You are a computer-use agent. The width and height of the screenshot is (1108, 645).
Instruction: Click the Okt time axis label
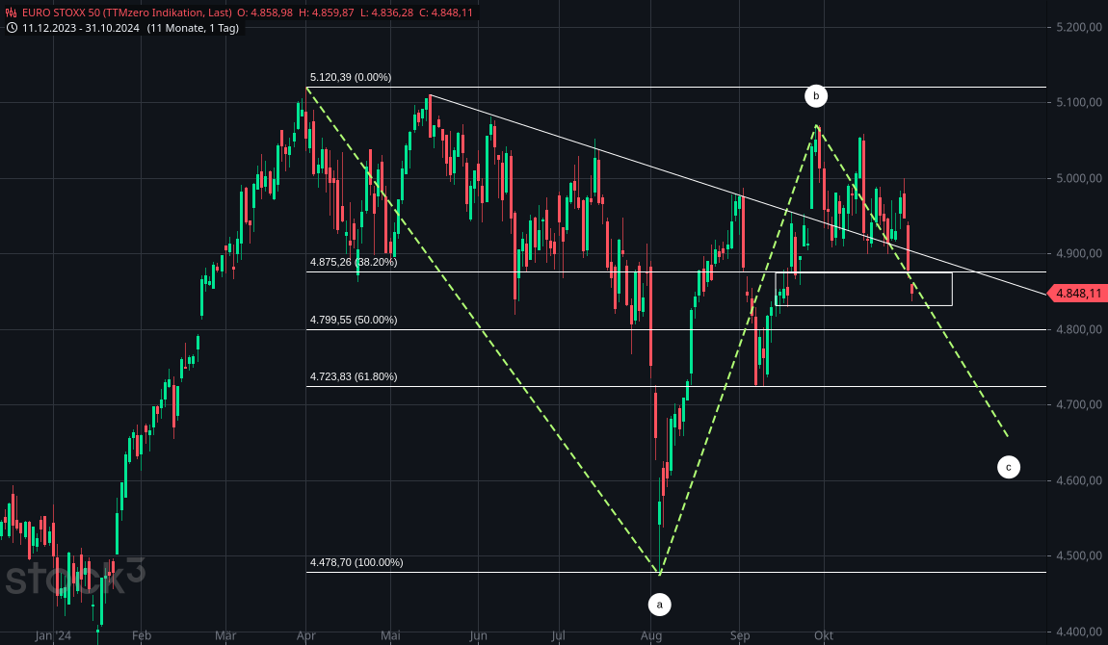(x=823, y=635)
